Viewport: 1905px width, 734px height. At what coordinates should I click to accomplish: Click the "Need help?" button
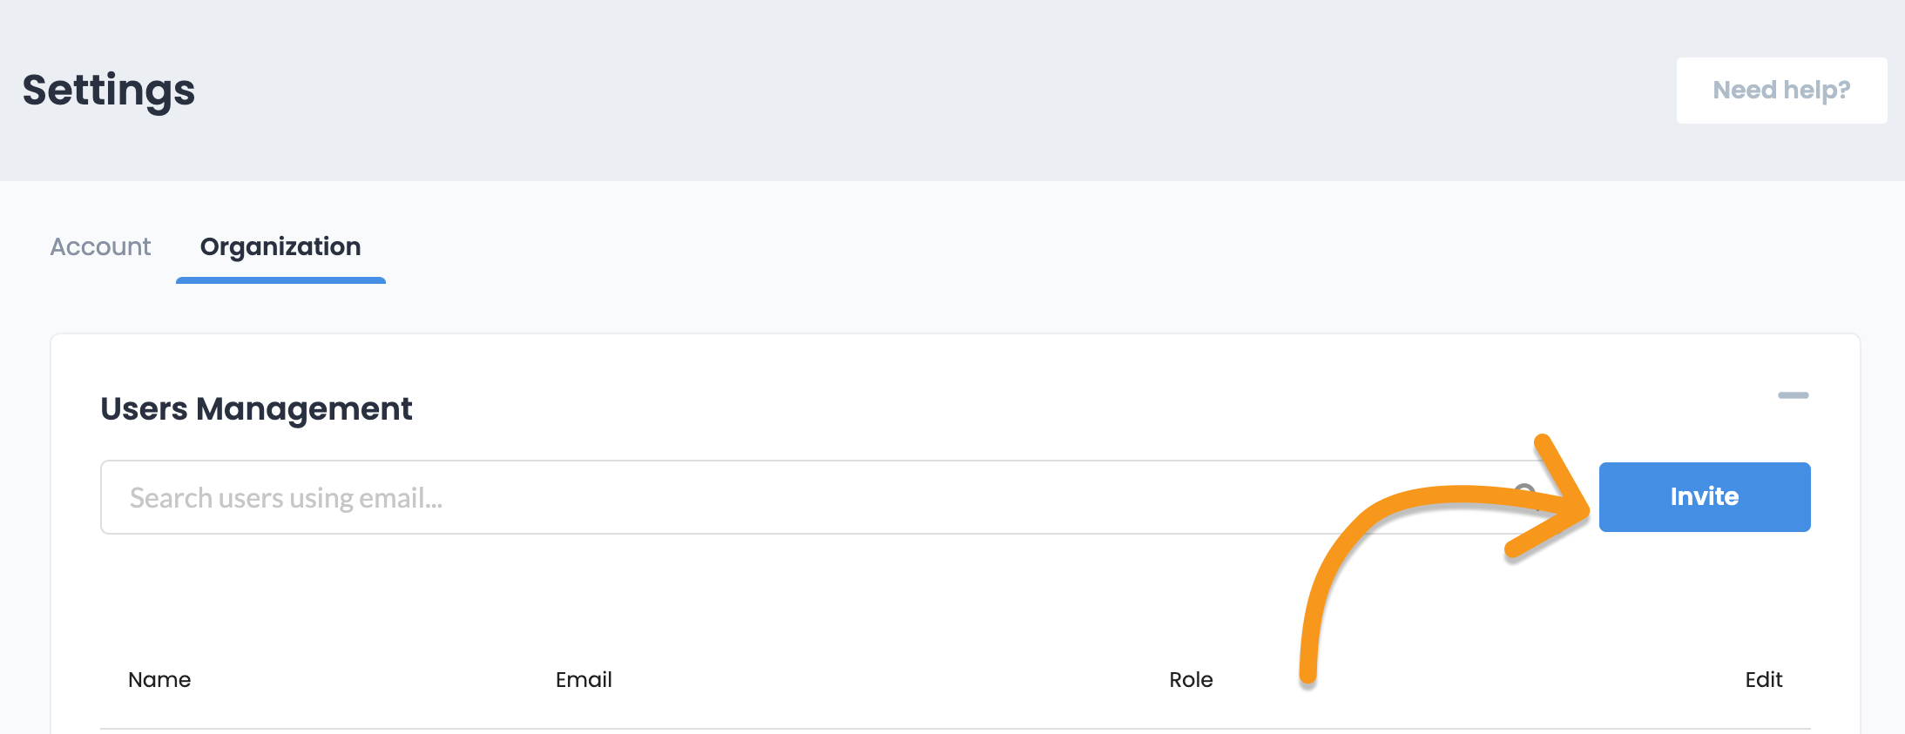1780,91
